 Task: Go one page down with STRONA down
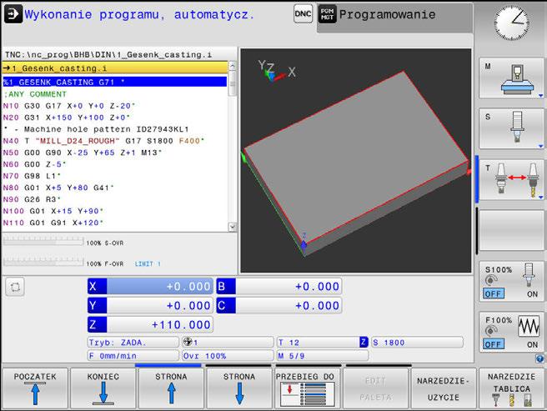pos(239,388)
